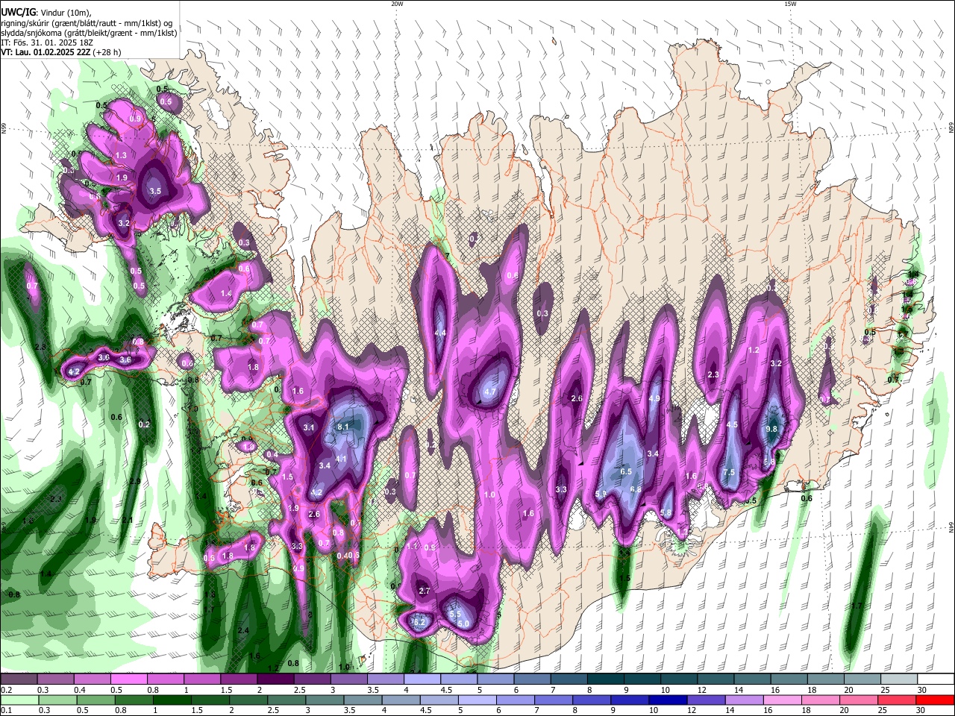Viewport: 955px width, 716px height.
Task: Click the 8.1 precipitation value label
Action: 344,427
